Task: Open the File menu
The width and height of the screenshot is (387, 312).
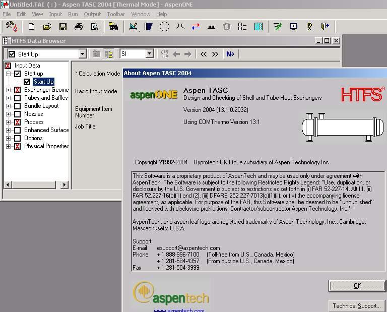Action: pos(7,14)
